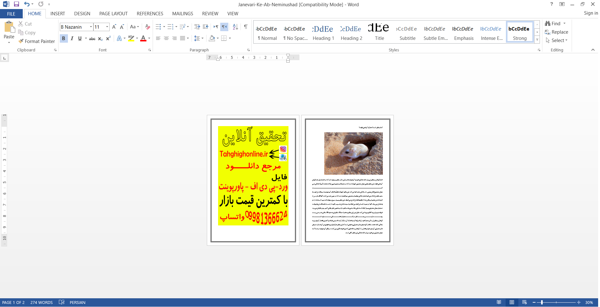Screen dimensions: 600x307
Task: Adjust the zoom slider handle
Action: 542,302
